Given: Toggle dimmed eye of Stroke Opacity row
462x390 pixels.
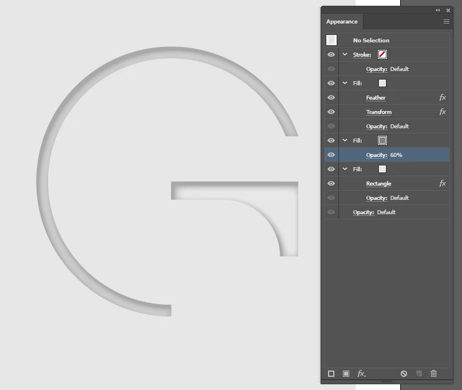Looking at the screenshot, I should (331, 69).
